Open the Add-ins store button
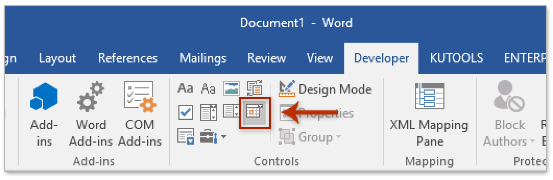 [44, 115]
